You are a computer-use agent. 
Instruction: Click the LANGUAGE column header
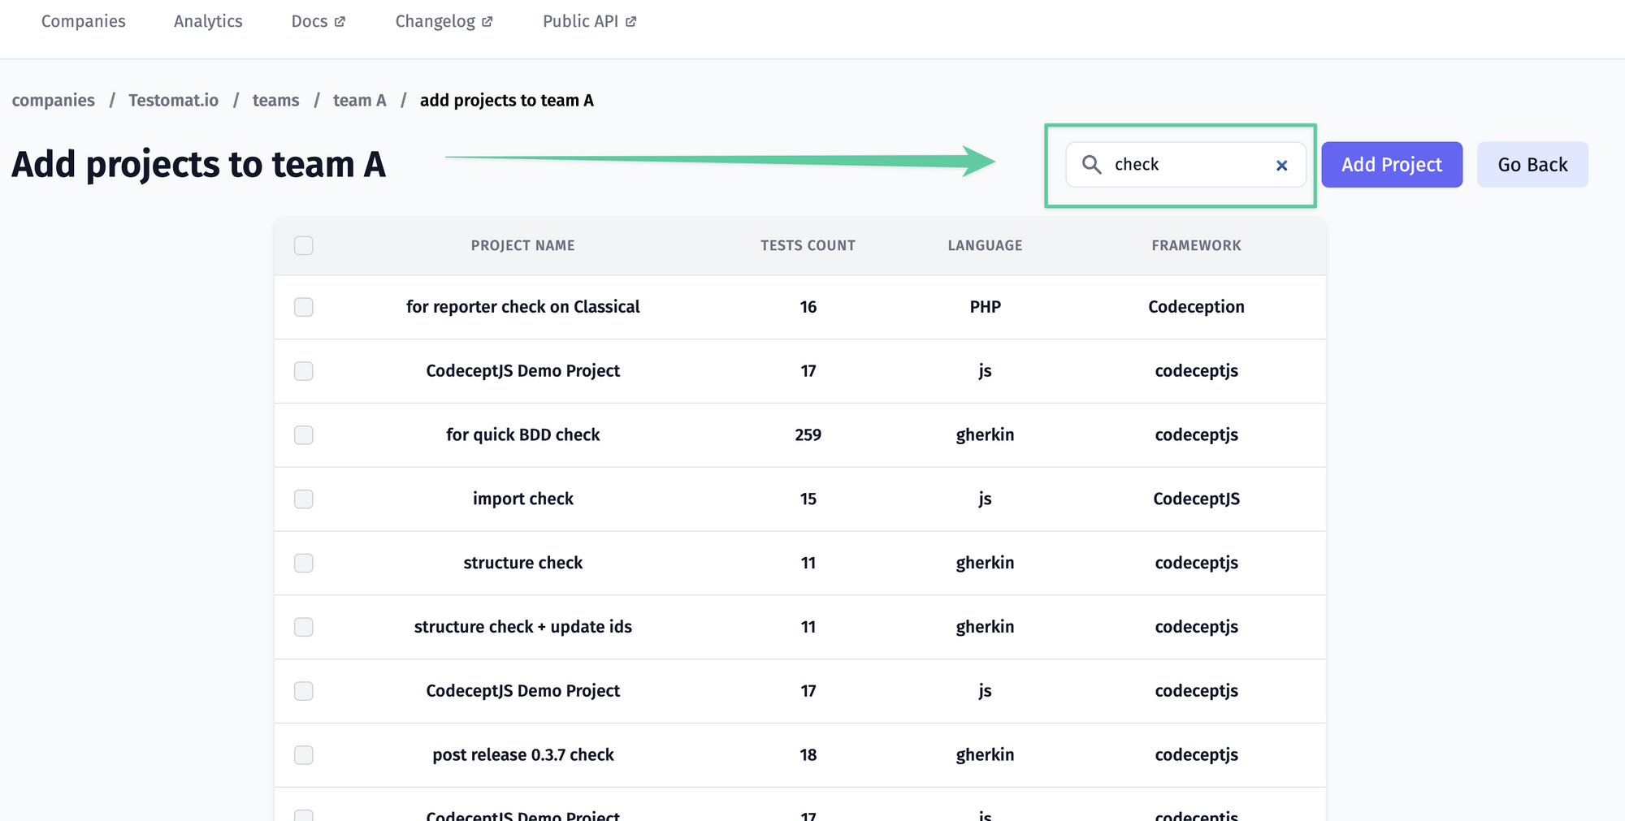click(x=985, y=245)
